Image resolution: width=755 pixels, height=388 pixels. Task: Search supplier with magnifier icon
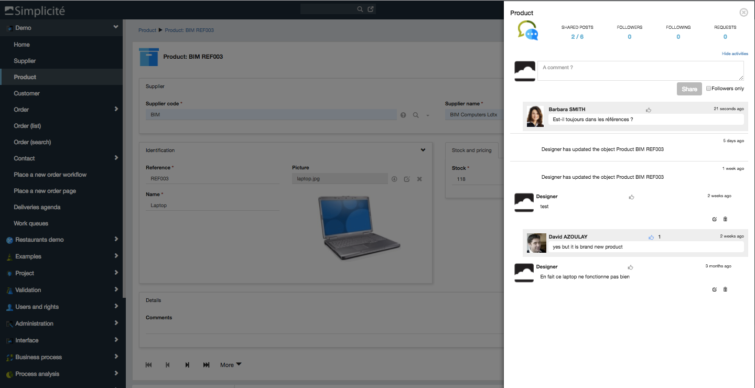pyautogui.click(x=416, y=115)
